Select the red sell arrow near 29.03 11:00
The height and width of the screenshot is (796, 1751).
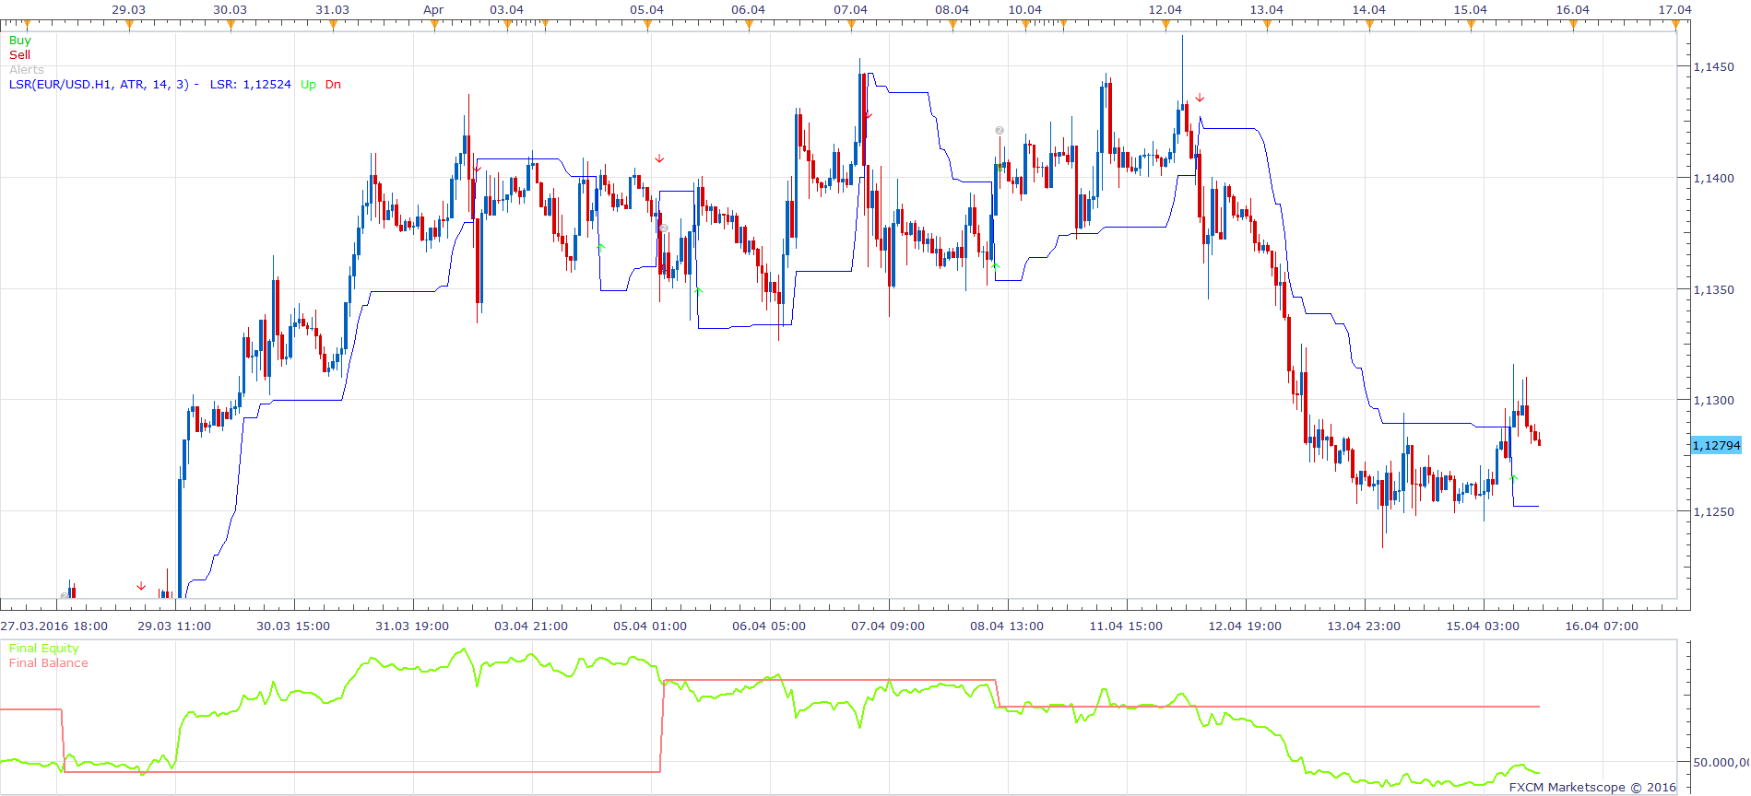(141, 586)
